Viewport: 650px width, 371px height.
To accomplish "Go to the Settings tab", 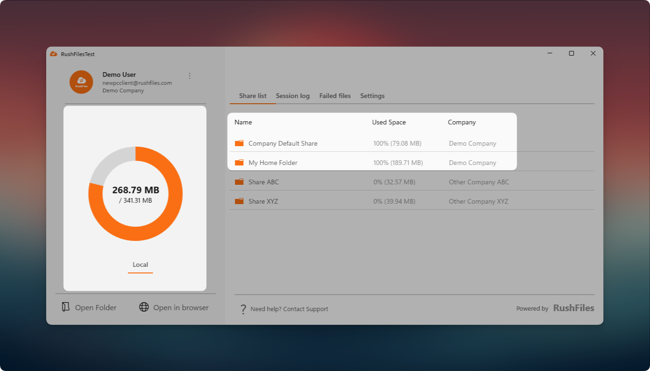I will (372, 96).
